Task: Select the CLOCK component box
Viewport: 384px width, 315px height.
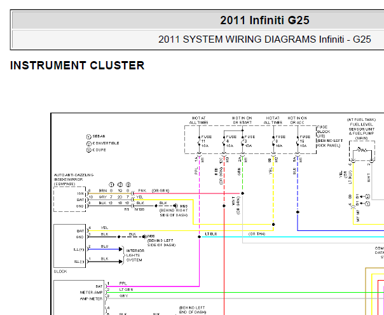Action: click(x=69, y=246)
